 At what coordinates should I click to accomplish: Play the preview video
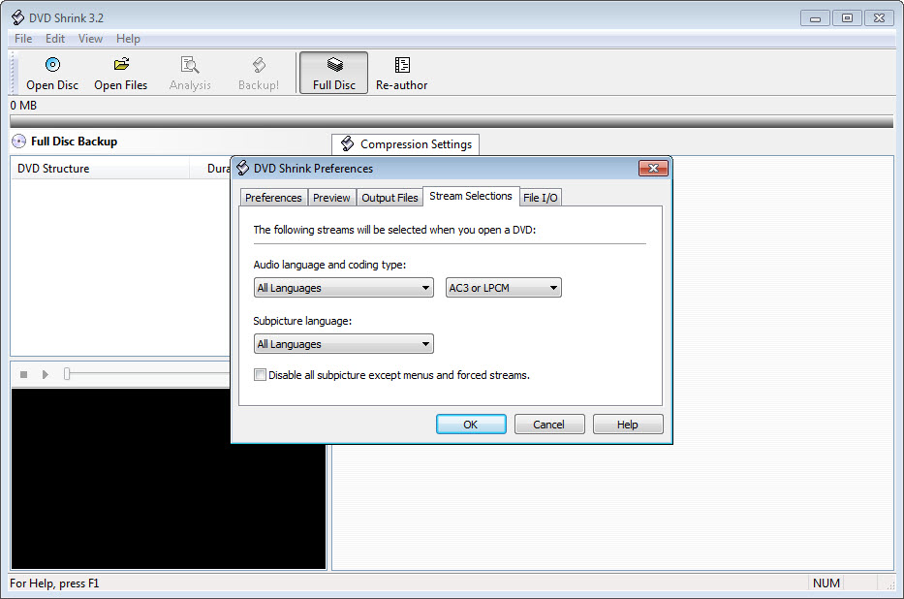tap(45, 375)
